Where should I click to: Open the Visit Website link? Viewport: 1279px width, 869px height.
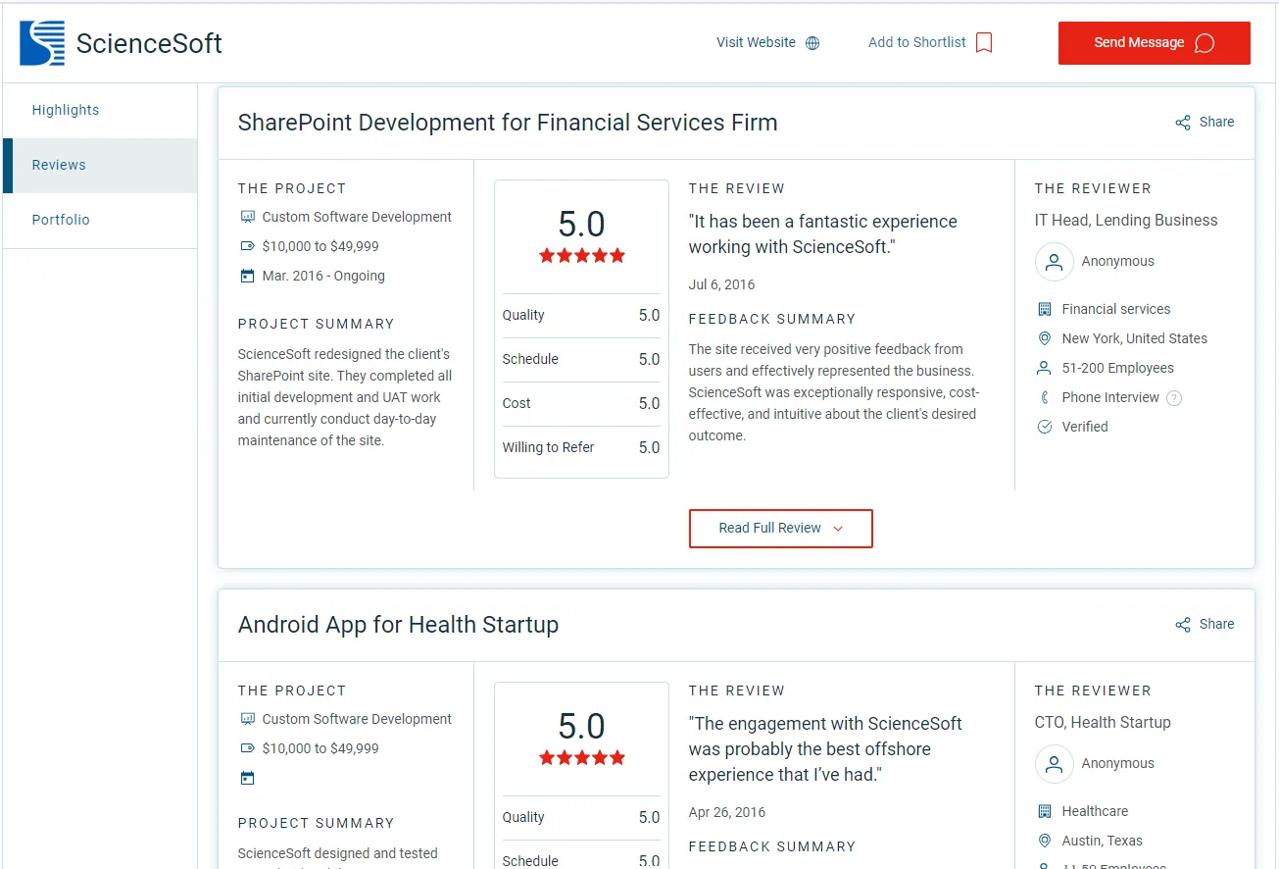point(767,43)
